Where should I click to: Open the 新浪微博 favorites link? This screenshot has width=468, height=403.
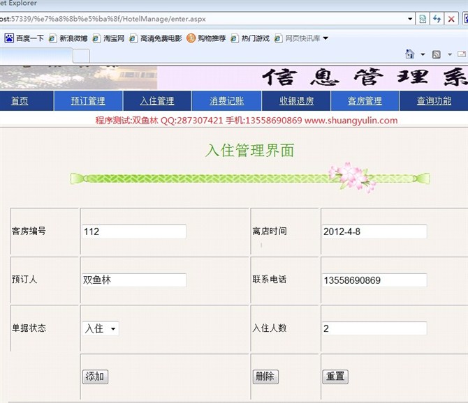coord(68,38)
